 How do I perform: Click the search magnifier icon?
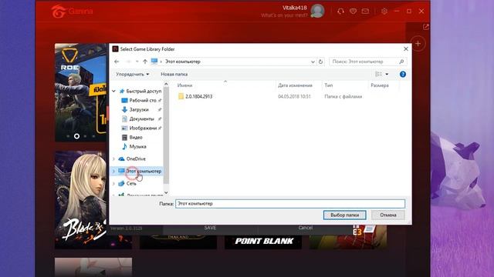(401, 62)
